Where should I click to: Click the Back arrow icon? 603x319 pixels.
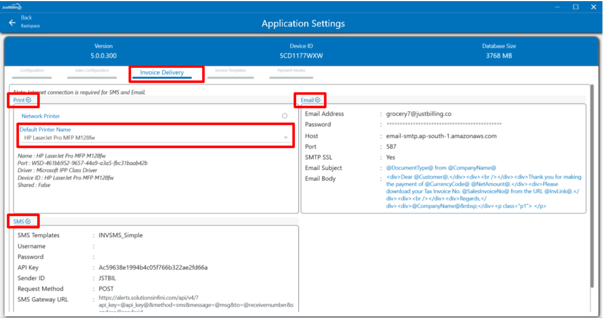point(12,22)
